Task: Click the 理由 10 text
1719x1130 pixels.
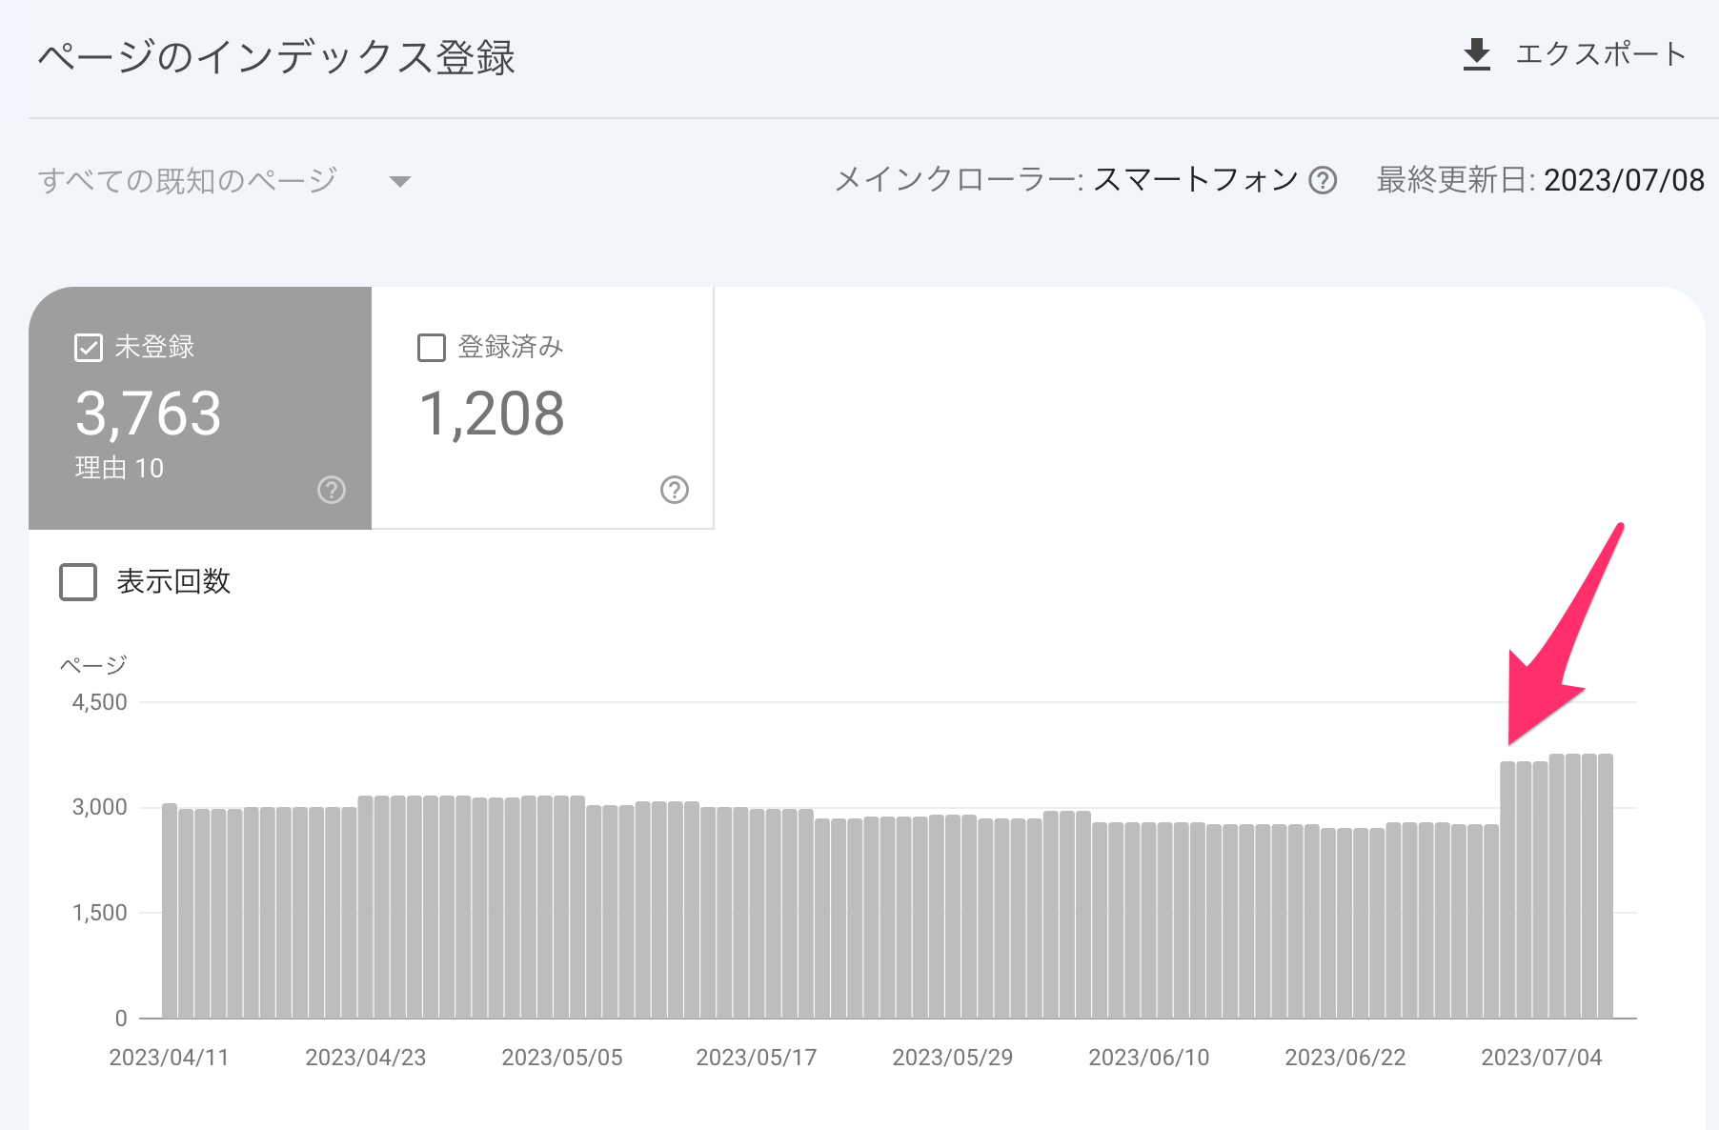Action: 119,468
